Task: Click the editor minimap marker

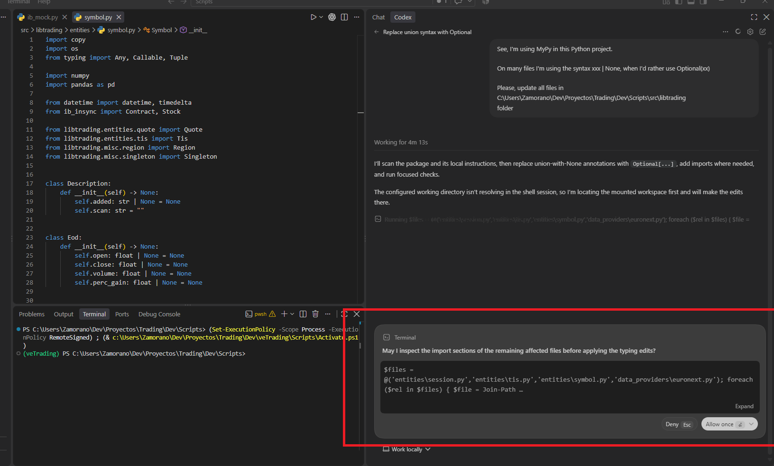Action: coord(360,113)
